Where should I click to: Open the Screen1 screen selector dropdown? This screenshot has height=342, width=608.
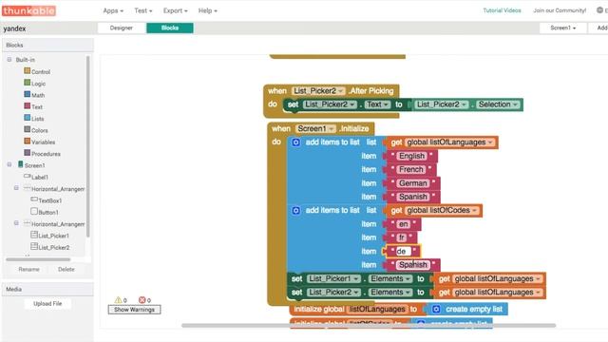point(562,28)
